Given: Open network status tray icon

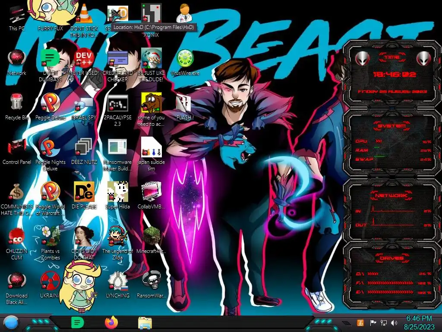Looking at the screenshot, I should pos(383,322).
